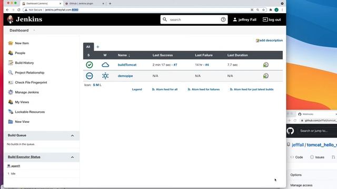Select the All view tab
Viewport: 337px width, 189px height.
pos(88,47)
